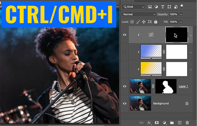The image size is (197, 126).
Task: Show the blue gradient fill layer
Action: coord(125,52)
